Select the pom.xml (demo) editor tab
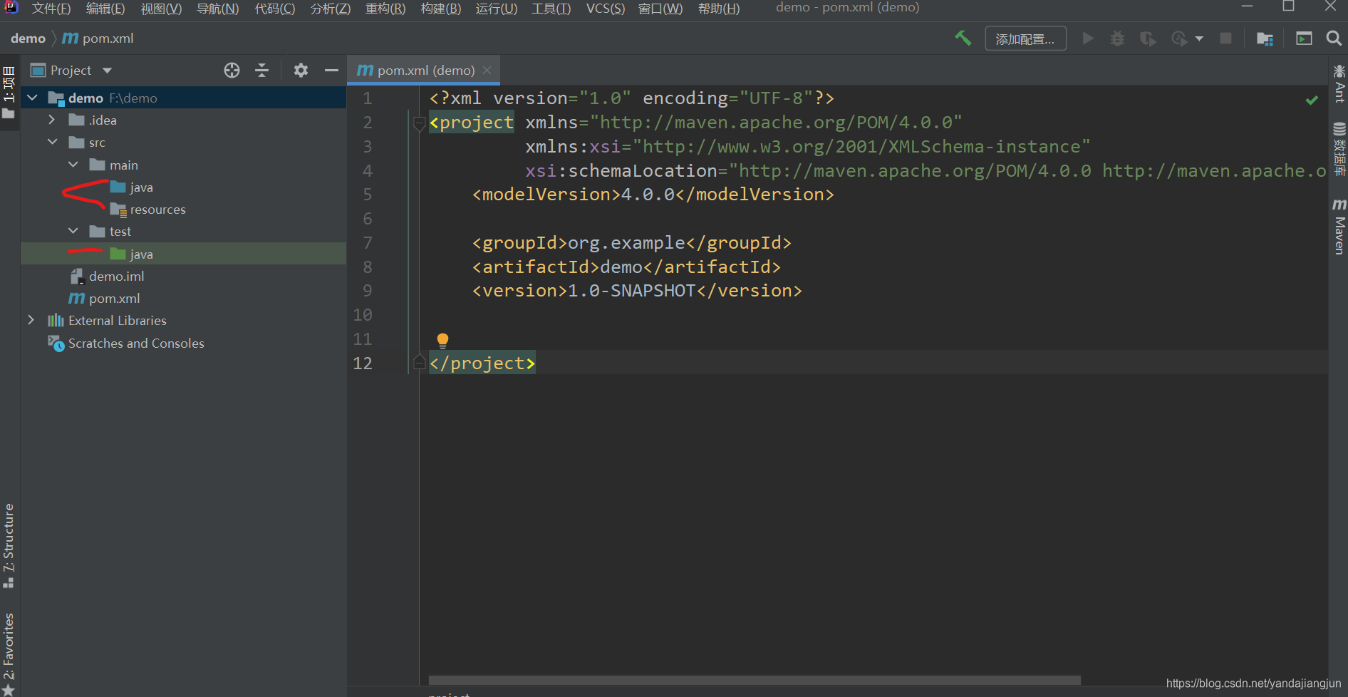The image size is (1348, 697). click(423, 70)
